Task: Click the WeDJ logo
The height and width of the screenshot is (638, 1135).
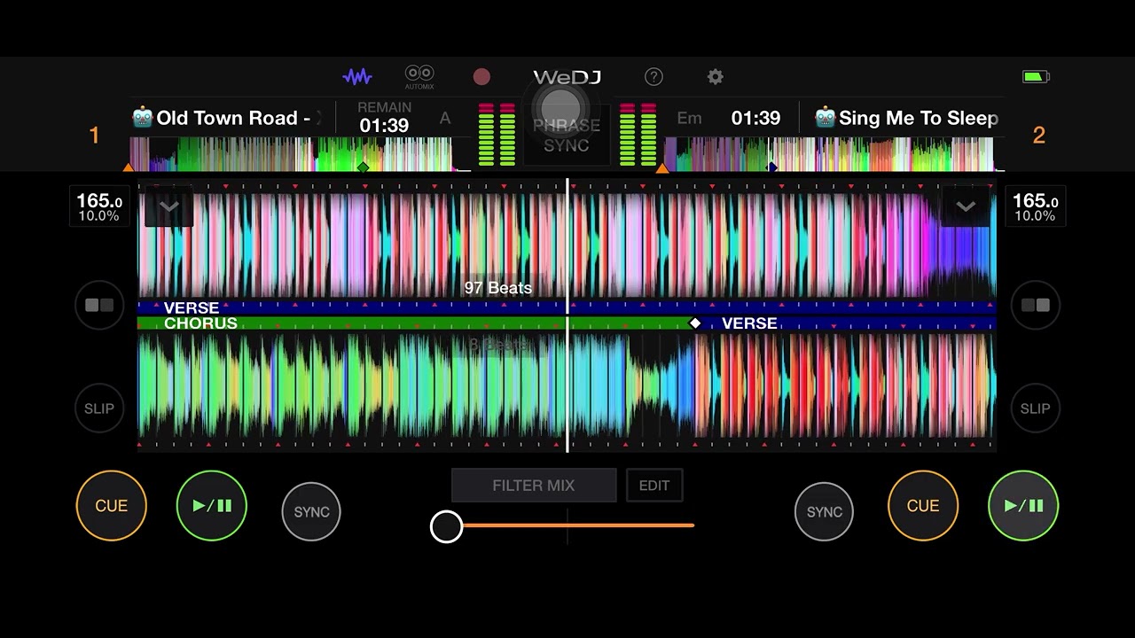Action: [567, 77]
